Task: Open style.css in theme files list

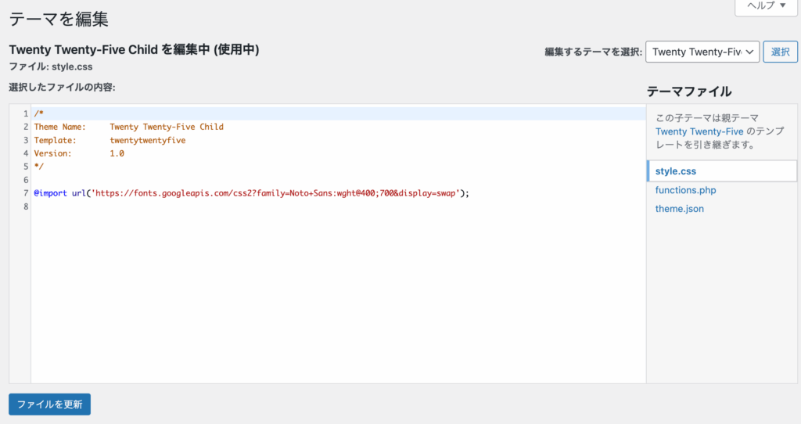Action: click(x=676, y=171)
